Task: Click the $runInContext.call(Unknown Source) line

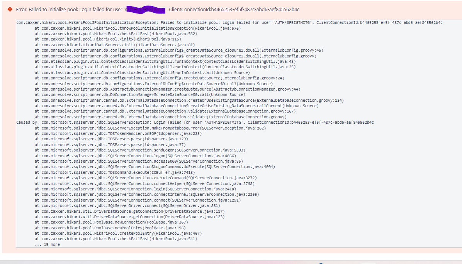Action: (142, 72)
